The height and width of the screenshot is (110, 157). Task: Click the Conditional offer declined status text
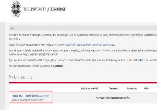click(x=35, y=100)
